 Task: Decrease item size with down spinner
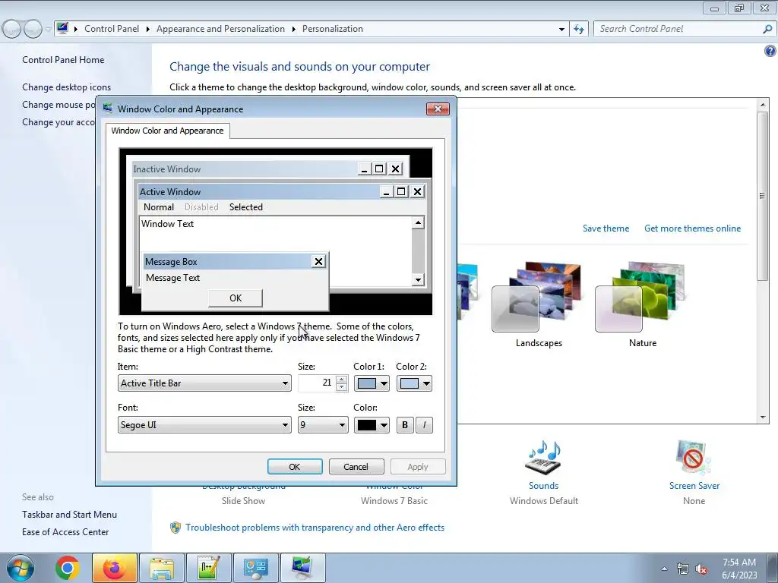tap(341, 387)
